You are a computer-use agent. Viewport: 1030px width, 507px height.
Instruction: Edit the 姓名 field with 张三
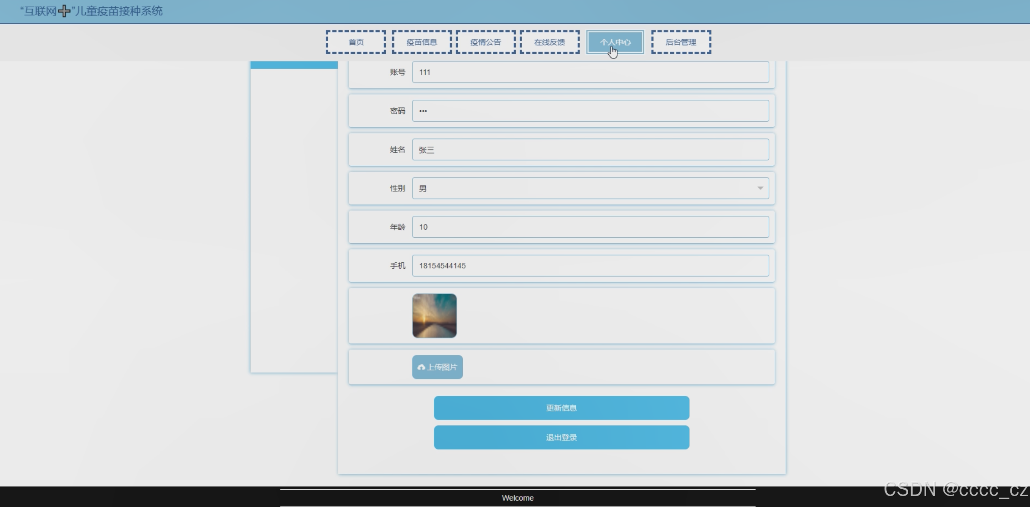590,149
